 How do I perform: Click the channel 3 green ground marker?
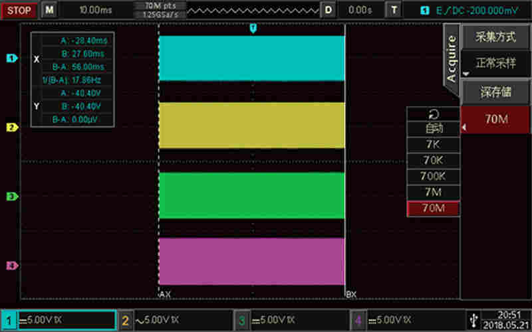11,197
